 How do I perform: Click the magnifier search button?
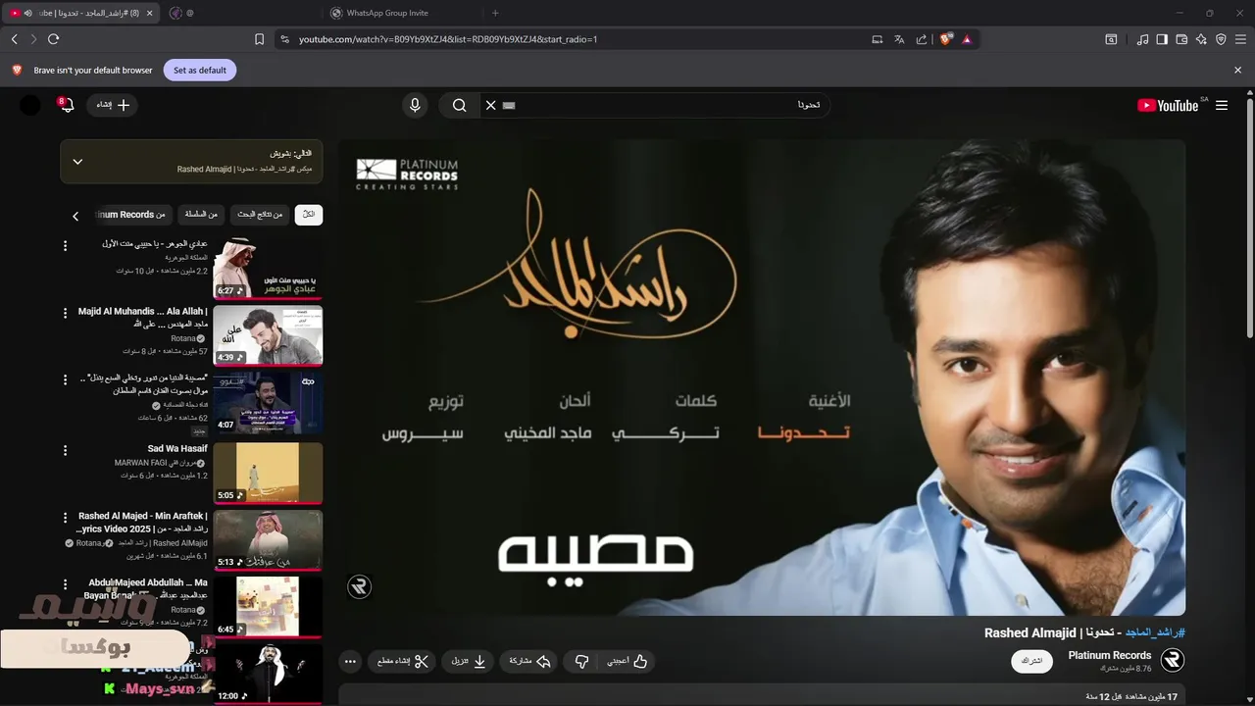pos(459,105)
